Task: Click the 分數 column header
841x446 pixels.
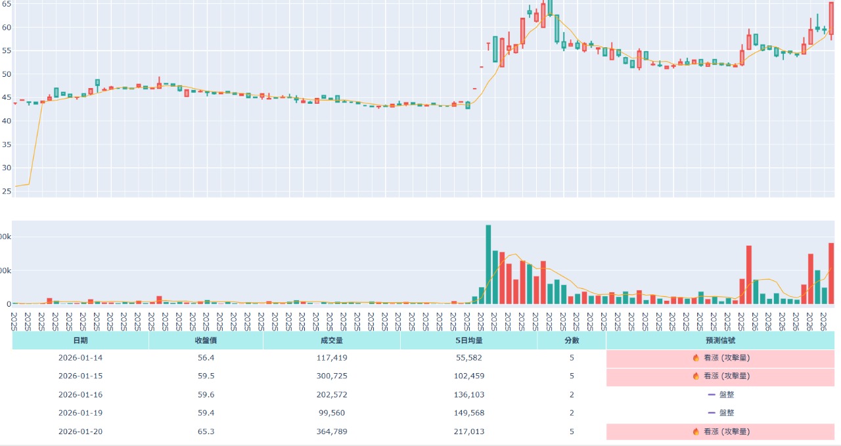Action: pyautogui.click(x=573, y=340)
